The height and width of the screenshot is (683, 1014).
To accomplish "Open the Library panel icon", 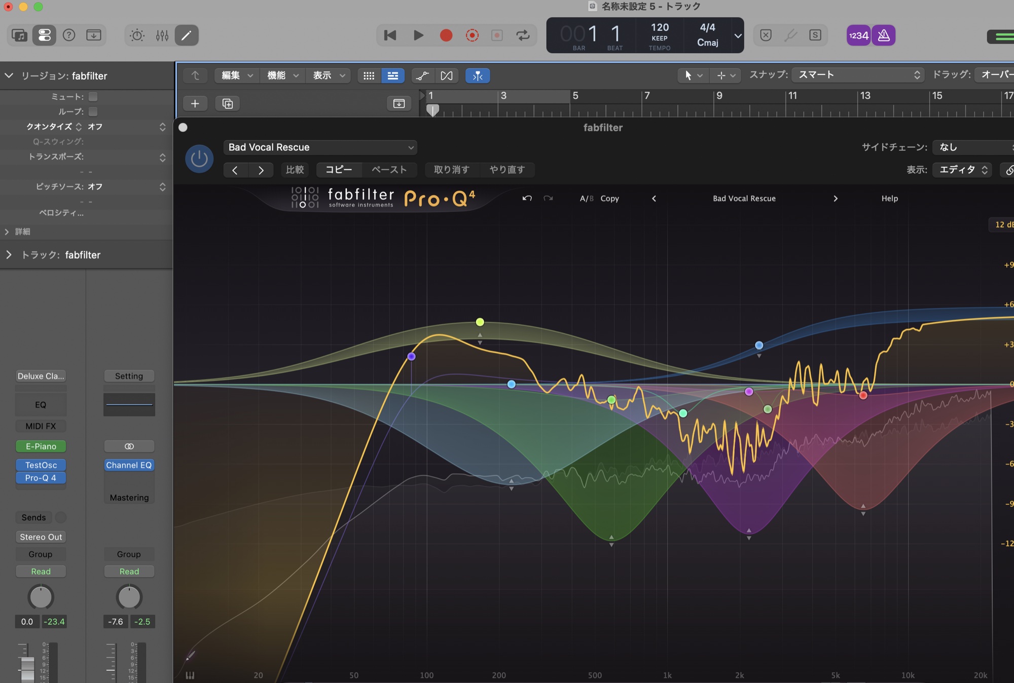I will pyautogui.click(x=19, y=35).
